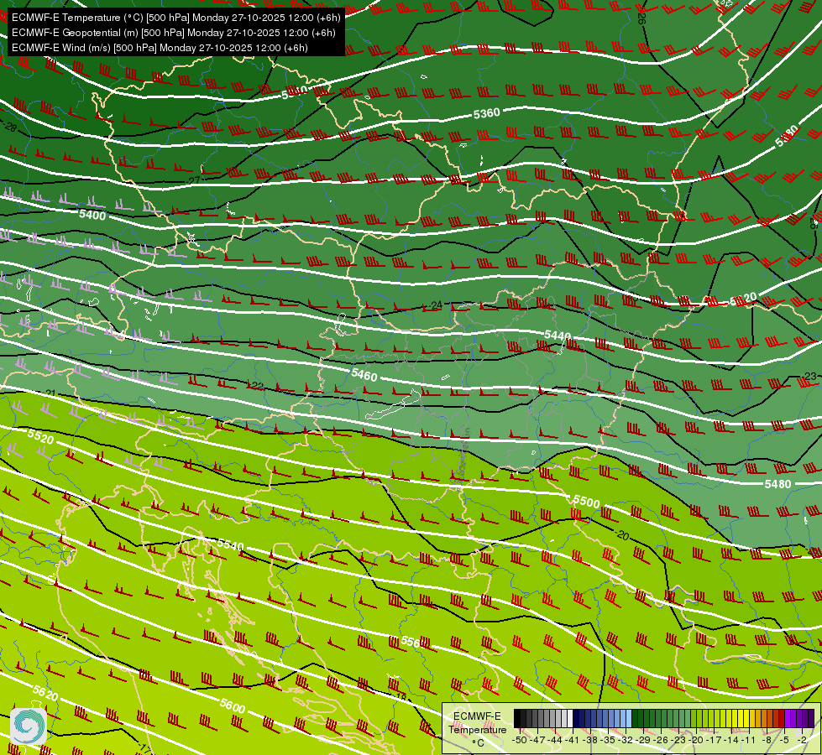
Task: Click the -20 isotherm label on the map
Action: coord(622,535)
